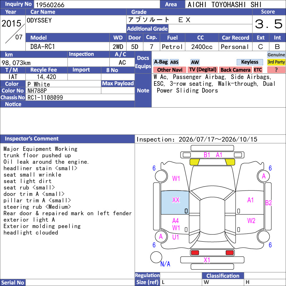Screen dimensions: 286x286
Task: Click the X1 mark on rear bumper
Action: pos(207,260)
